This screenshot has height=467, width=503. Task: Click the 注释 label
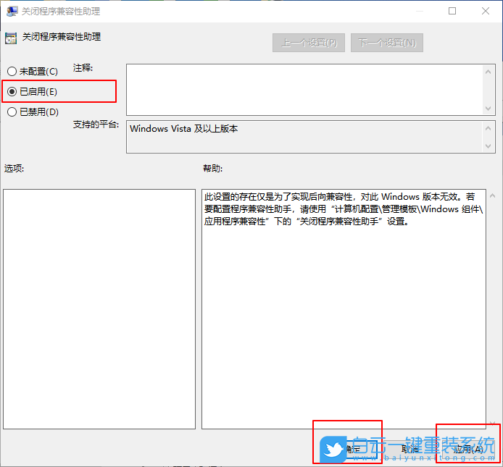(x=83, y=68)
